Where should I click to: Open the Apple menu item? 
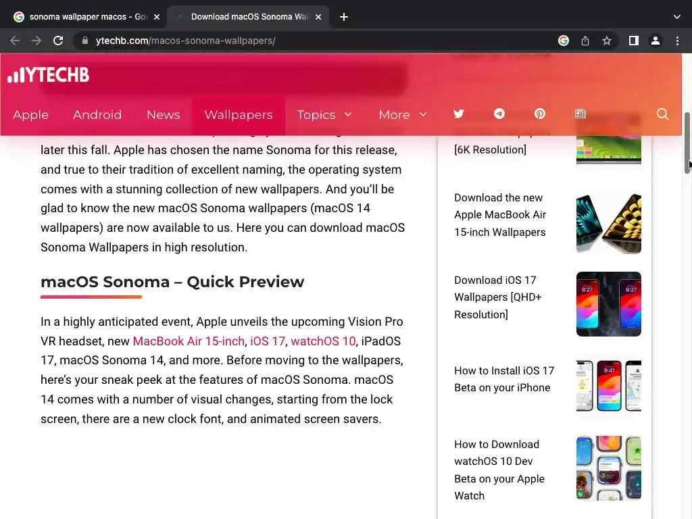point(30,115)
